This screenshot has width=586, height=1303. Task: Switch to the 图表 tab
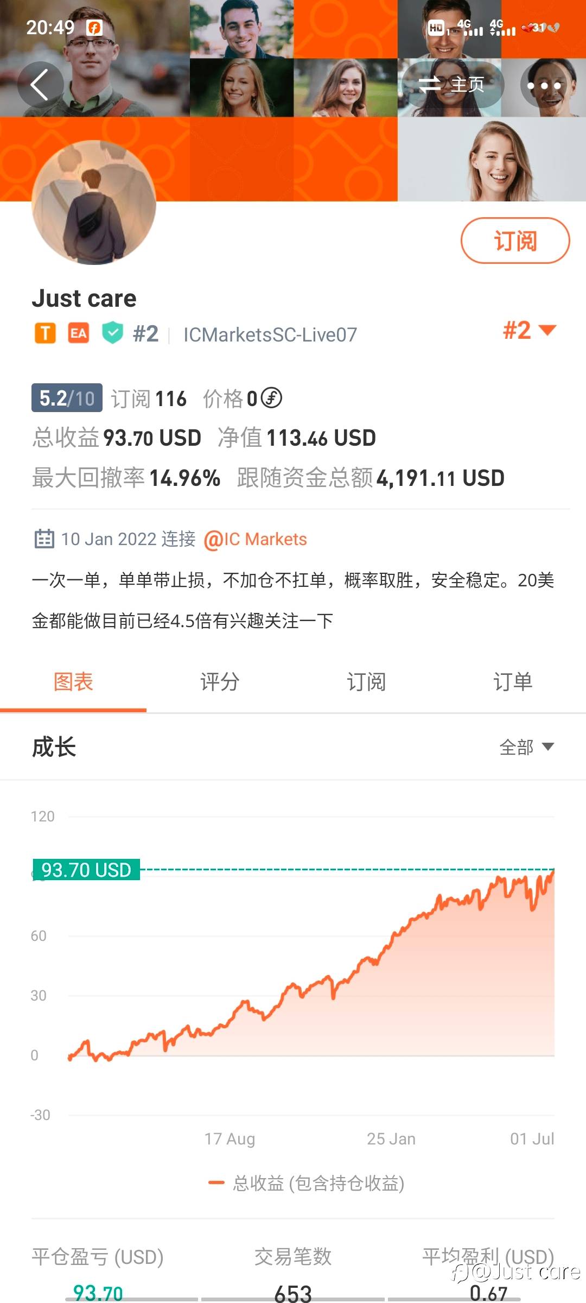tap(73, 682)
